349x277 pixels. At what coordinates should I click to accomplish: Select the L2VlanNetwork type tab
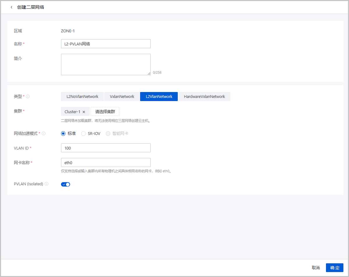coord(159,97)
